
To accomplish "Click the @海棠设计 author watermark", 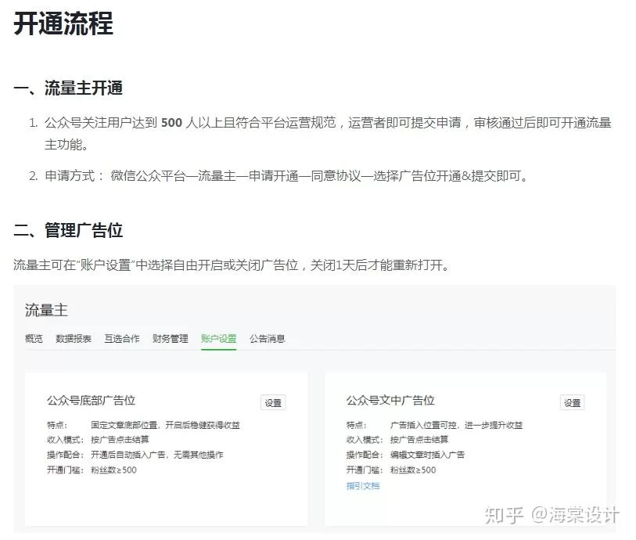I will click(x=576, y=514).
